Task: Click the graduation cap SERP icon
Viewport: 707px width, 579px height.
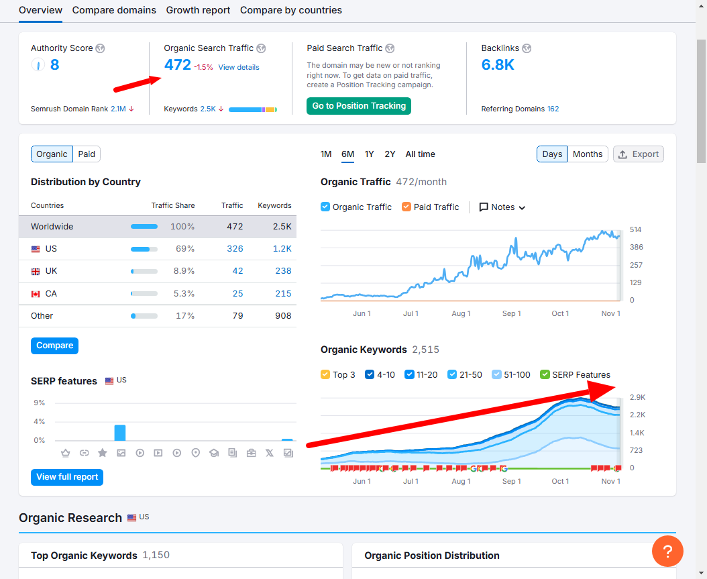Action: point(214,453)
